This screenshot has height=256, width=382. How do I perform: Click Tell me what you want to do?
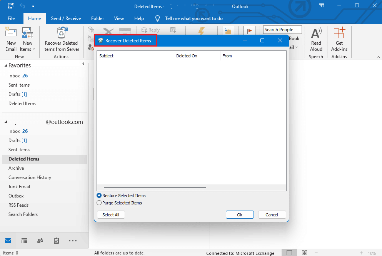point(194,18)
